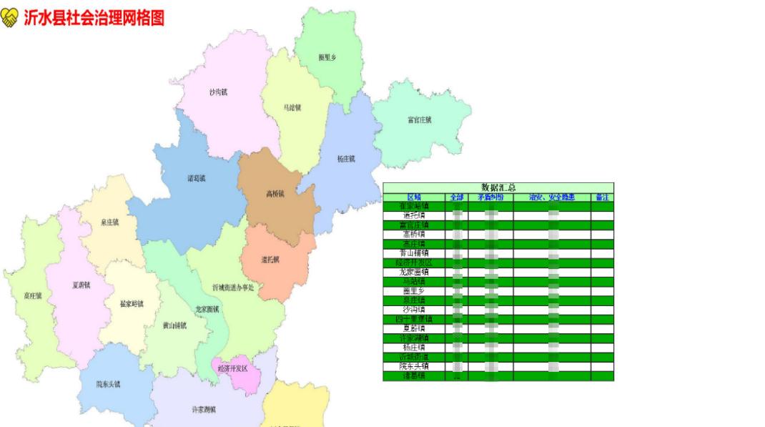Click 经济开发区 row in the data table
The width and height of the screenshot is (765, 427).
tap(498, 262)
